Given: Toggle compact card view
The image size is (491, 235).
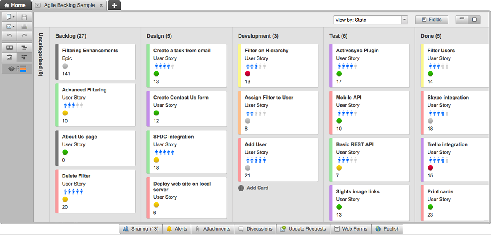Looking at the screenshot, I should coord(462,19).
